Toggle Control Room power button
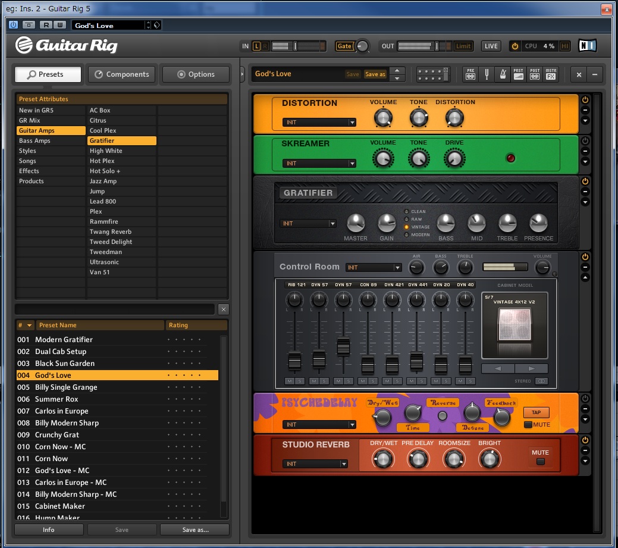 click(x=585, y=257)
